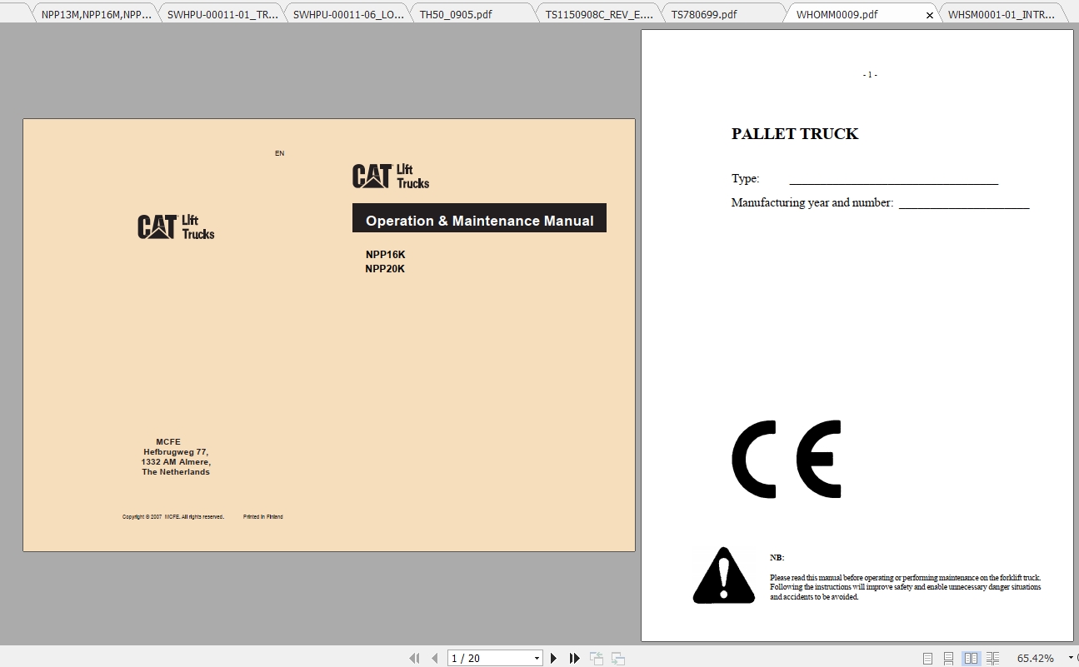Switch to the TS780699.pdf tab
This screenshot has width=1079, height=667.
coord(725,14)
